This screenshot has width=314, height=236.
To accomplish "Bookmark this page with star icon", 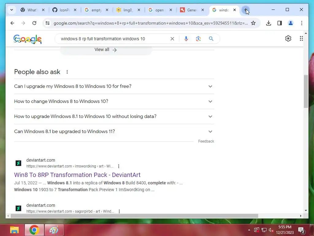I will (253, 23).
